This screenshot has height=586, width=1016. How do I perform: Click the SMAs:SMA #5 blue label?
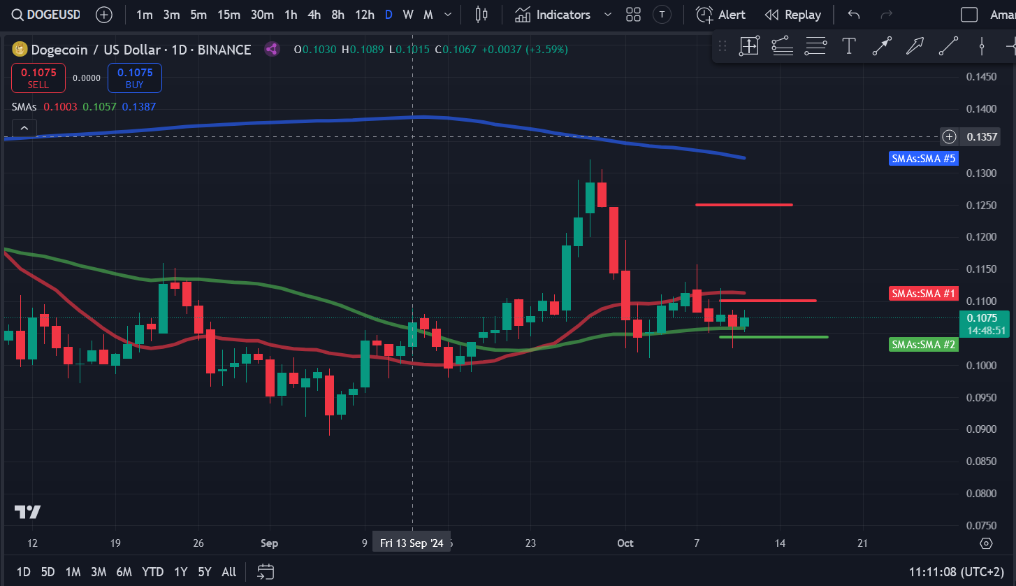click(x=924, y=159)
